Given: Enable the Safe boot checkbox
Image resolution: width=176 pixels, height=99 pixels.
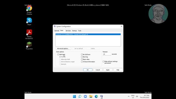Looking at the screenshot, I should point(58,54).
